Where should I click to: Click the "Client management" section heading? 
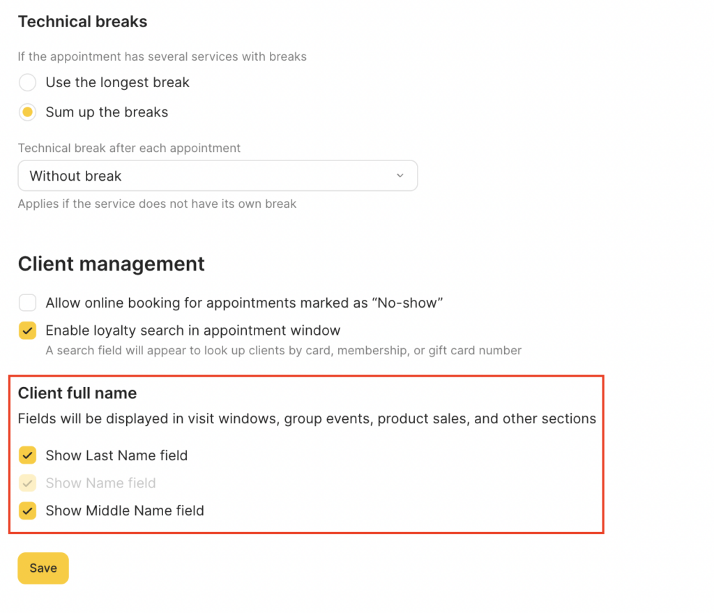(x=111, y=264)
